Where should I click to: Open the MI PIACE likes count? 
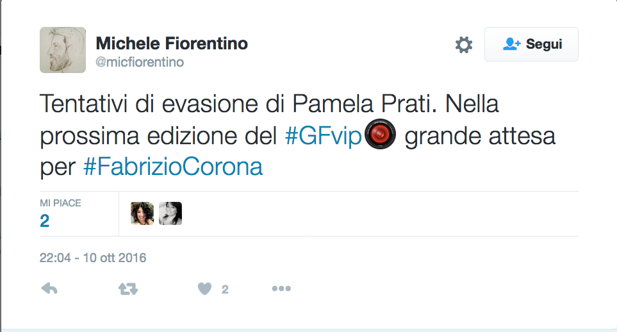44,221
